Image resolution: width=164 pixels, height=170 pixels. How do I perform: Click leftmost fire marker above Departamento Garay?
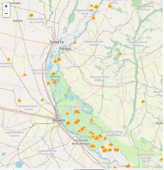pyautogui.click(x=91, y=6)
